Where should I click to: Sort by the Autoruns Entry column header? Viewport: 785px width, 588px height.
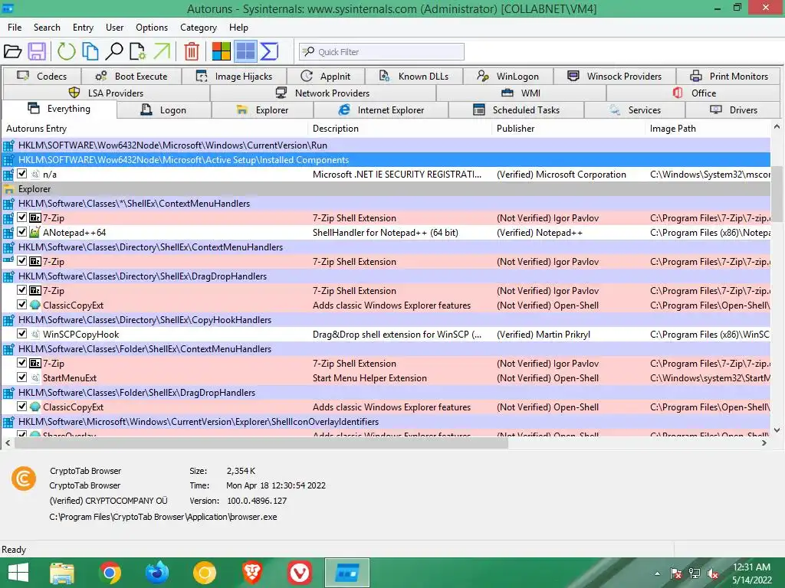click(155, 129)
